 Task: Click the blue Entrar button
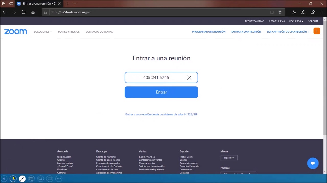161,92
